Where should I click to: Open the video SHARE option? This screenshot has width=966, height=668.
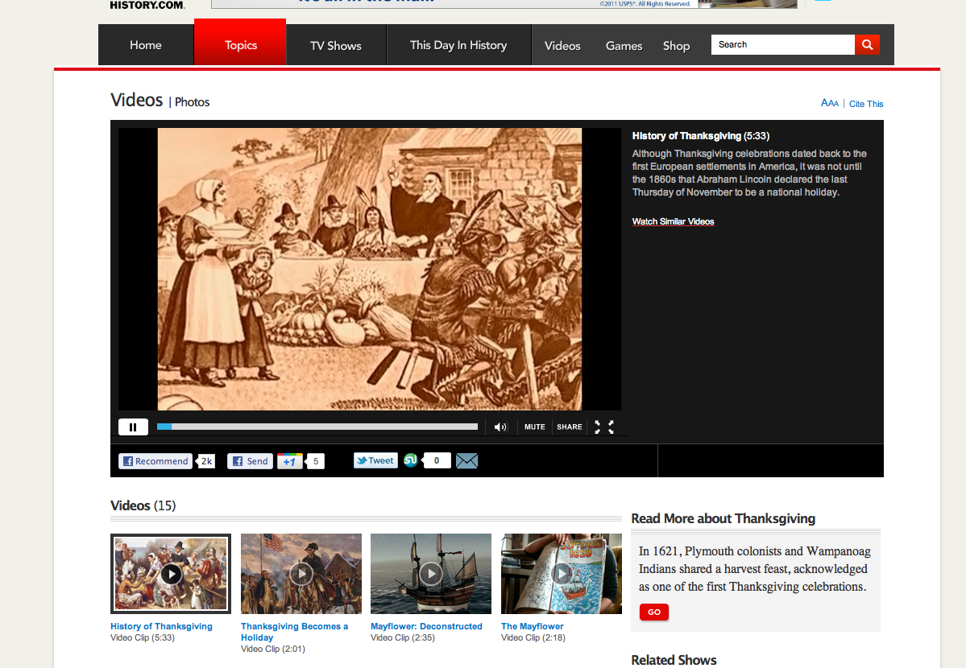[x=570, y=427]
